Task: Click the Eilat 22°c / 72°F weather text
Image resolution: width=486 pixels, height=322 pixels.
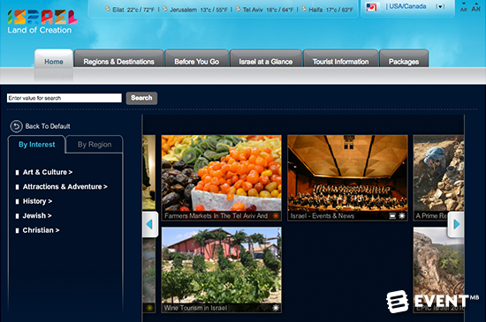Action: 133,10
